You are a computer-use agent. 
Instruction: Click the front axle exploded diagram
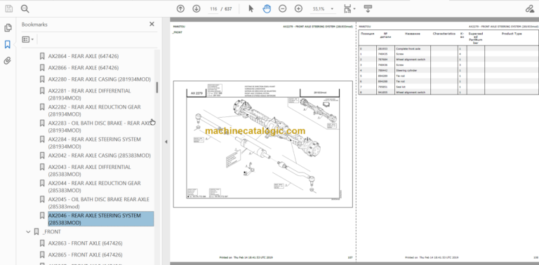(262, 144)
